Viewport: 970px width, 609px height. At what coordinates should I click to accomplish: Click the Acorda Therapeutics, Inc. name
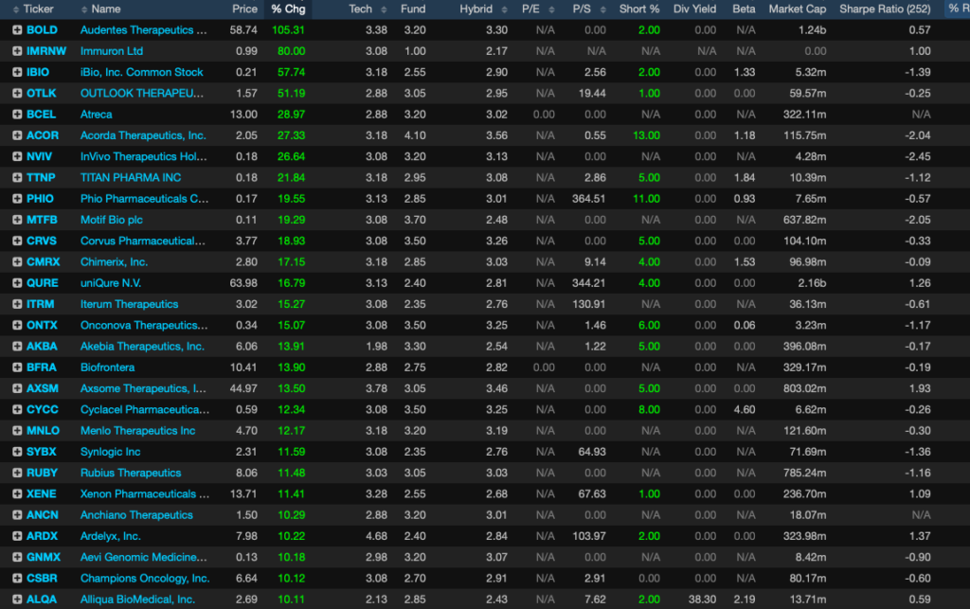pyautogui.click(x=143, y=134)
